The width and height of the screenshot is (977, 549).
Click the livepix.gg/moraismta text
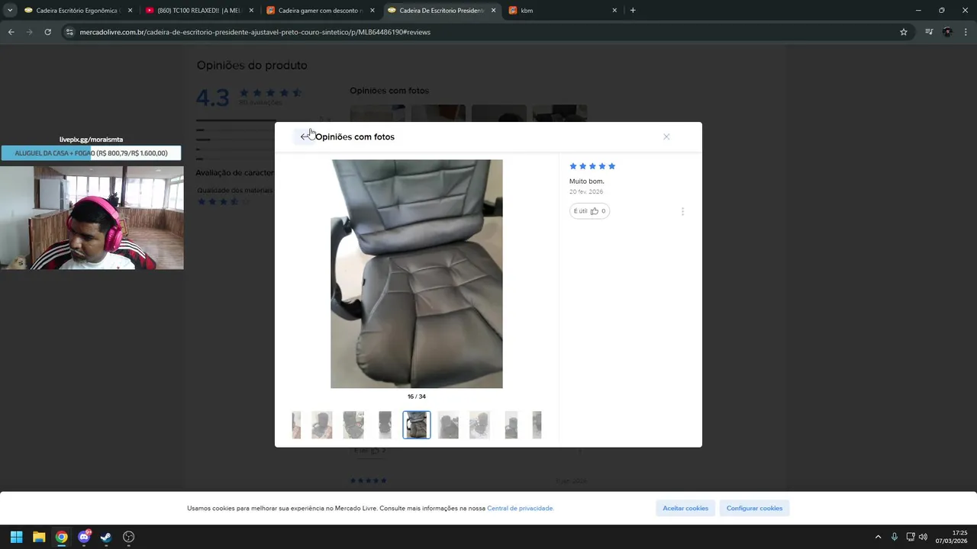[91, 140]
